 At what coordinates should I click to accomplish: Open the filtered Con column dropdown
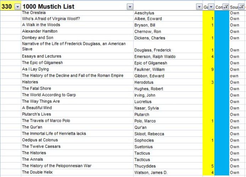click(226, 7)
